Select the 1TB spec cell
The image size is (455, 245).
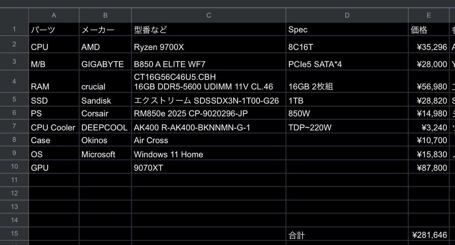click(x=347, y=99)
